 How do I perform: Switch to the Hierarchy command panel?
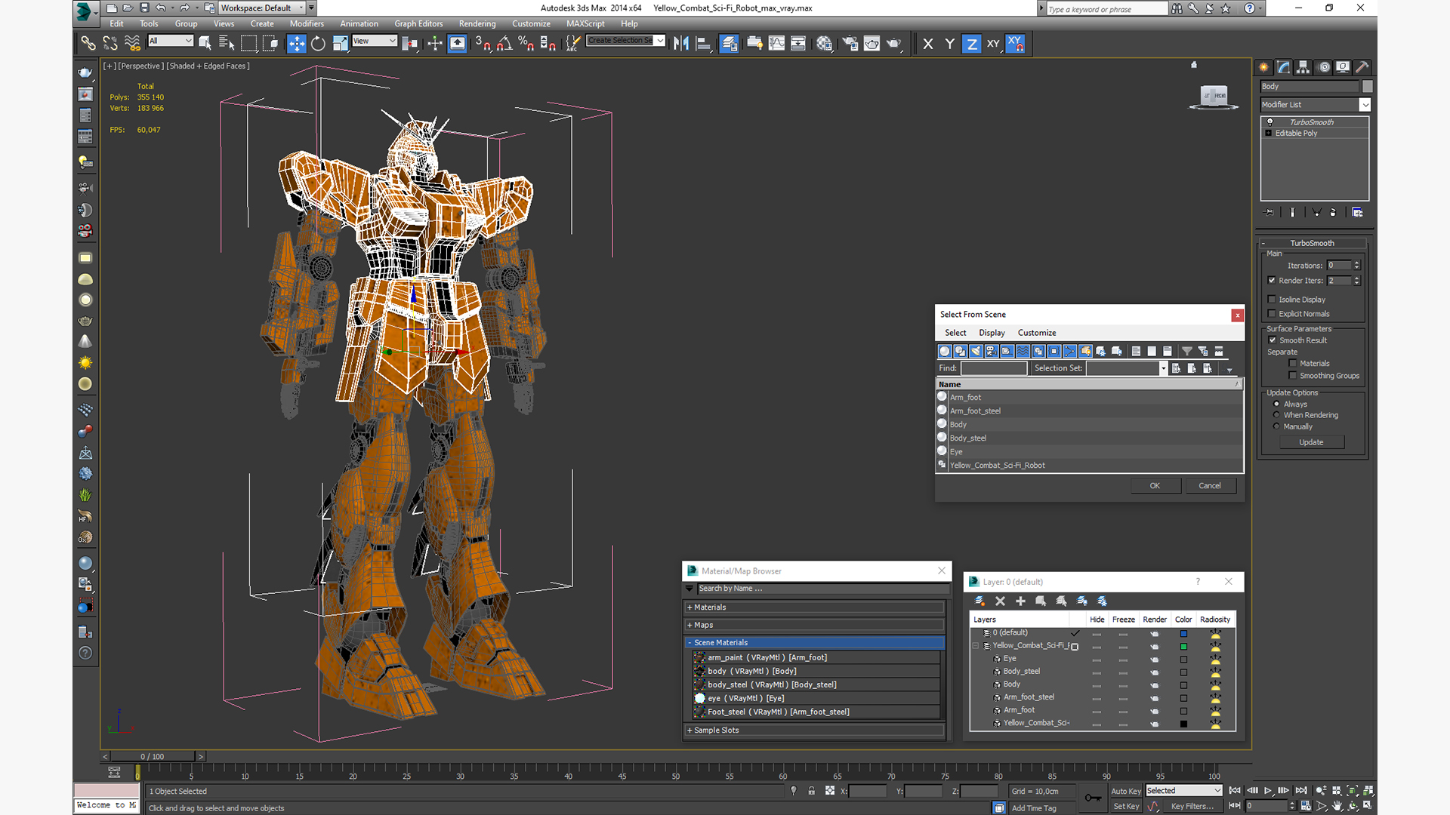[1303, 67]
